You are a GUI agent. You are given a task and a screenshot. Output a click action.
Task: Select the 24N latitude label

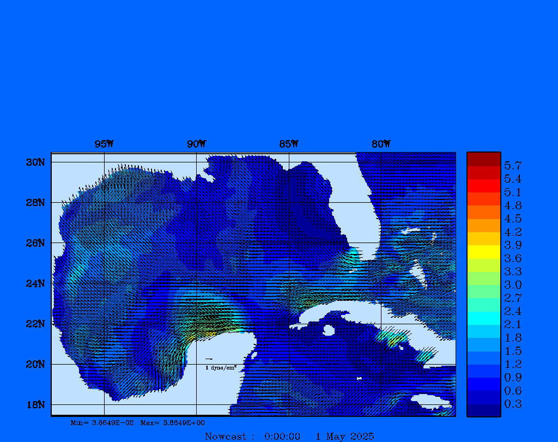(x=35, y=283)
